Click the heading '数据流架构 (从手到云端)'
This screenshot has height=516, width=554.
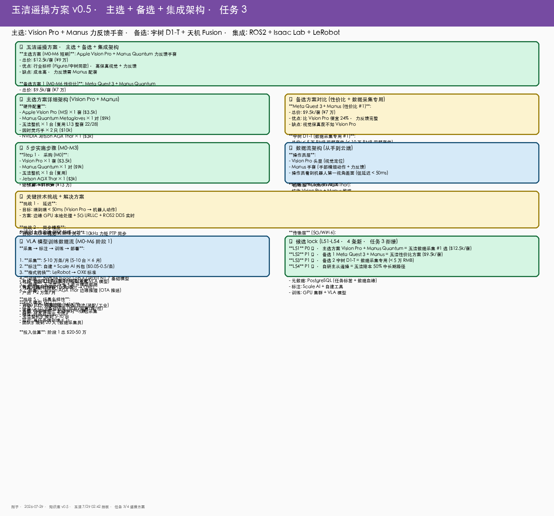[x=324, y=148]
